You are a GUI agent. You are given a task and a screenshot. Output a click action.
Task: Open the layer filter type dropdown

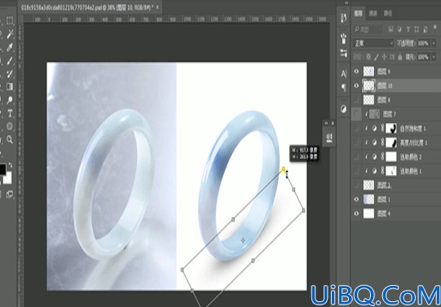coord(368,29)
